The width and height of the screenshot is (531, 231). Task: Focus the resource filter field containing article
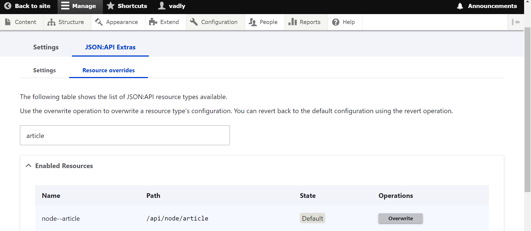pyautogui.click(x=125, y=135)
